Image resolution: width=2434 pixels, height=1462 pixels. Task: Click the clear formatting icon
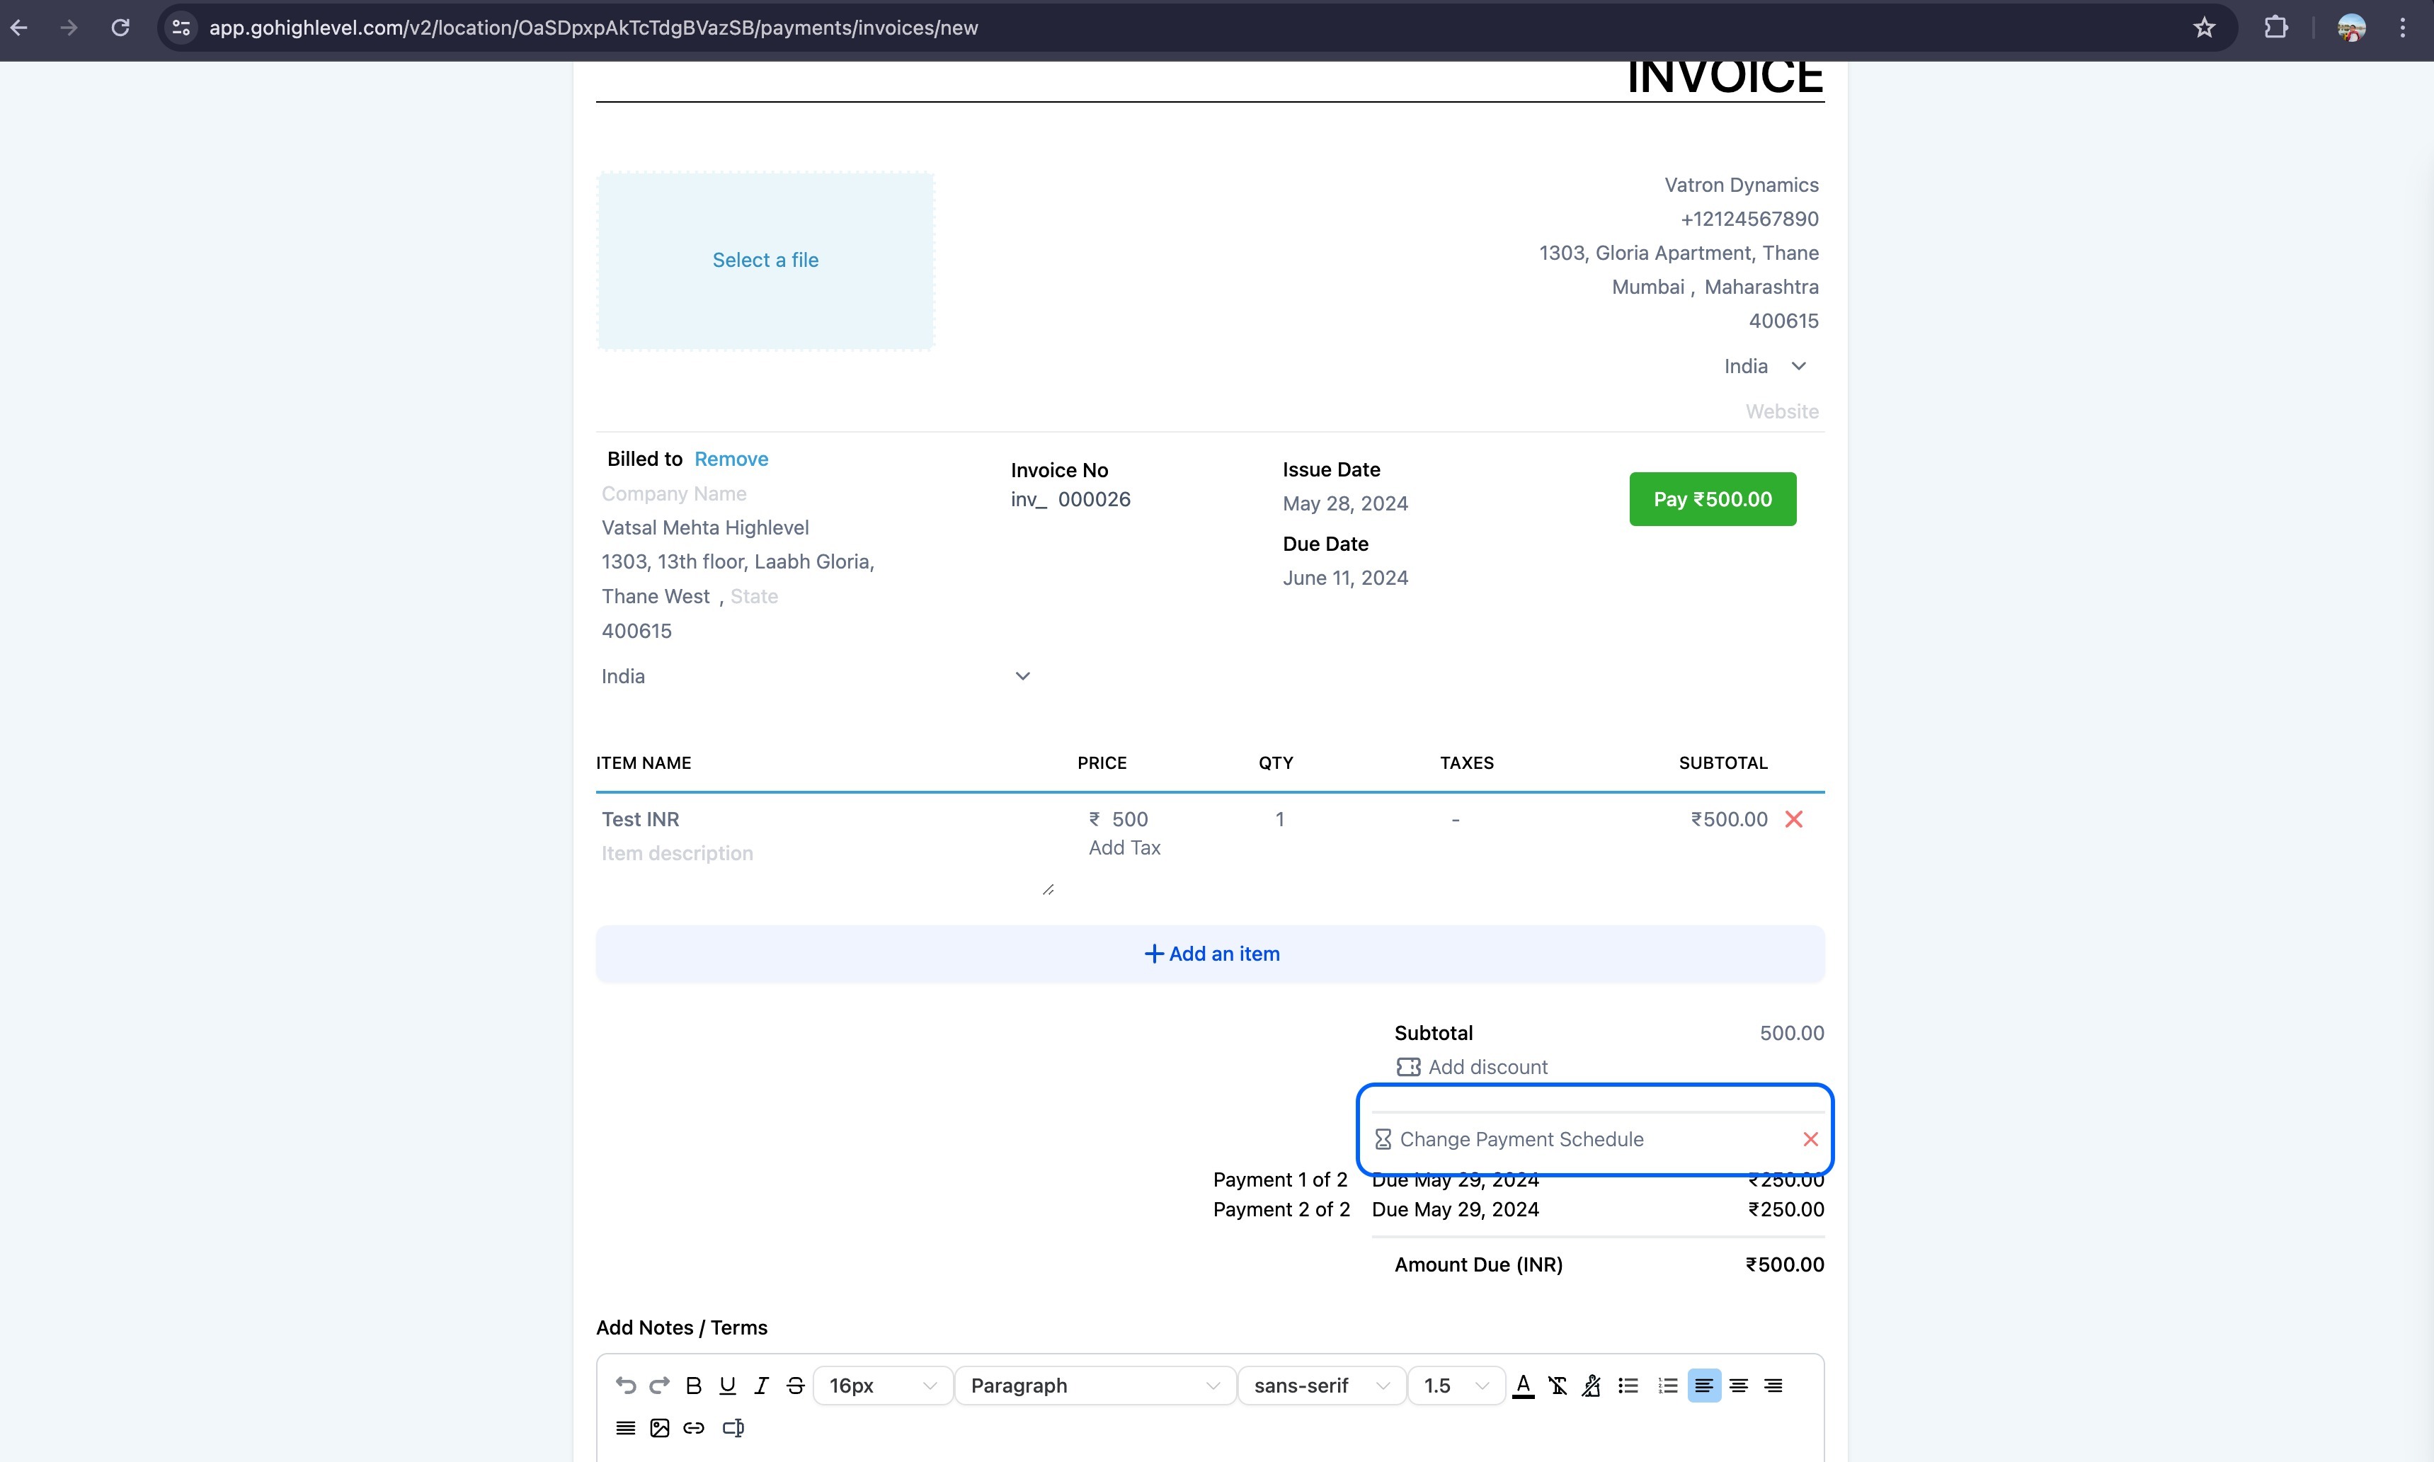point(1558,1385)
